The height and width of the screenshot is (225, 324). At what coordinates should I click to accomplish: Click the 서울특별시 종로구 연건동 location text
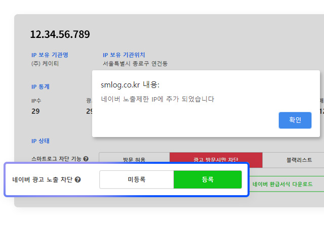click(x=135, y=64)
